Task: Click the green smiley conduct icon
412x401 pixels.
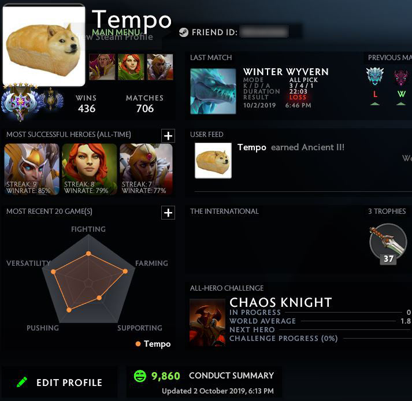Action: (140, 376)
